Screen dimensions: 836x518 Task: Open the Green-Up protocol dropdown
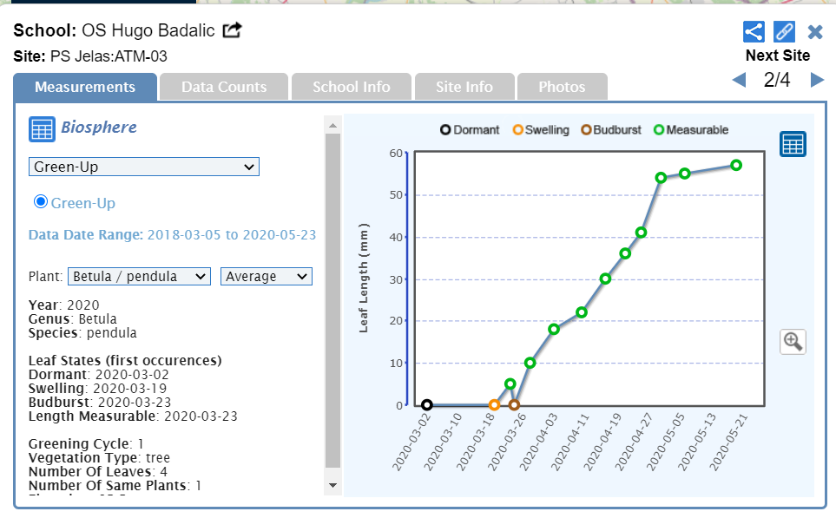[x=143, y=167]
